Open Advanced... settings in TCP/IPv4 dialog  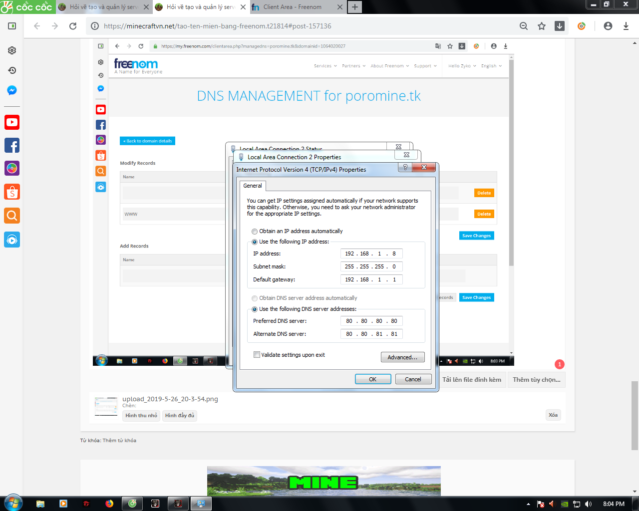coord(402,357)
